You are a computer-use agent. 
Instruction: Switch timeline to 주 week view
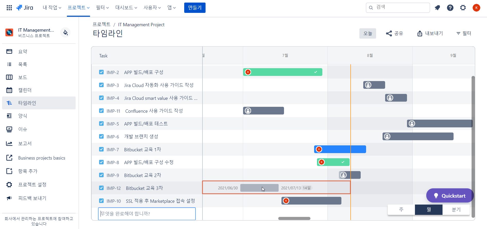(x=401, y=210)
